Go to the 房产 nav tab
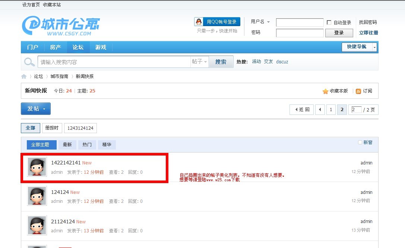Viewport: 405px width, 248px height. pyautogui.click(x=56, y=47)
